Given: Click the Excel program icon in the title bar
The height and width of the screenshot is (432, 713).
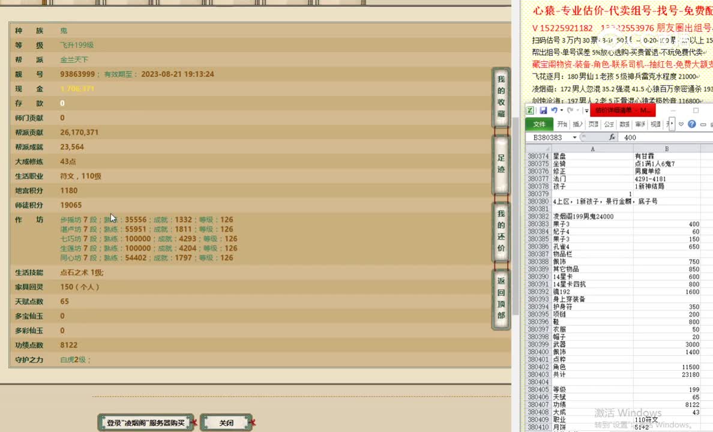Looking at the screenshot, I should pos(530,110).
